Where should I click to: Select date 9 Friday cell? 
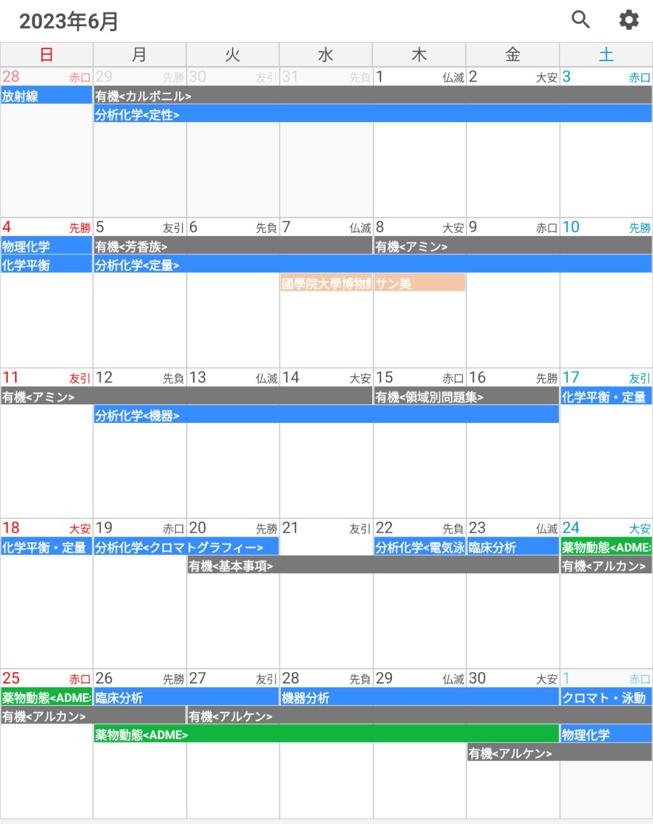pyautogui.click(x=513, y=293)
